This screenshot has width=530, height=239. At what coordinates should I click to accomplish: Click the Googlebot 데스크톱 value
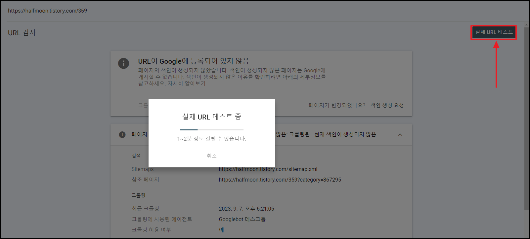click(242, 219)
